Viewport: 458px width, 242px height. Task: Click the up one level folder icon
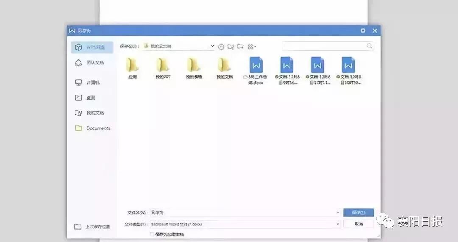click(x=231, y=47)
